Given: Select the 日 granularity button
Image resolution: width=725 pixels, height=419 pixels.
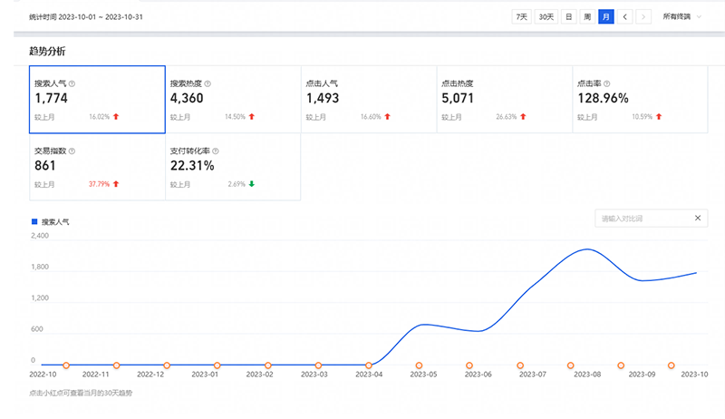Looking at the screenshot, I should (568, 16).
